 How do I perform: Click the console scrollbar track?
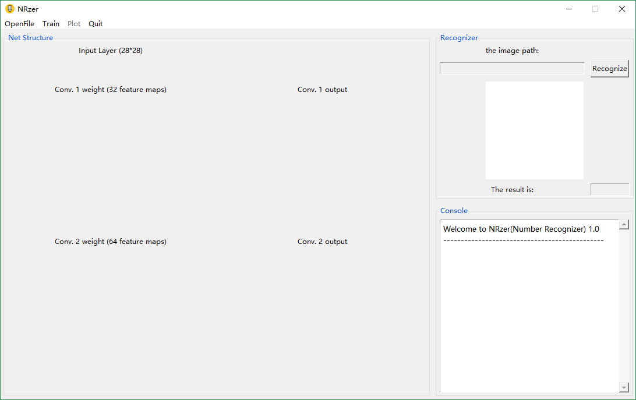[624, 306]
